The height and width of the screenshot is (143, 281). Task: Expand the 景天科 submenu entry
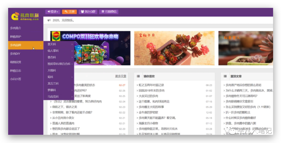[59, 44]
